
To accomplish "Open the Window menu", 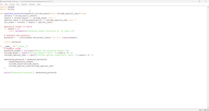I will 32,4.
